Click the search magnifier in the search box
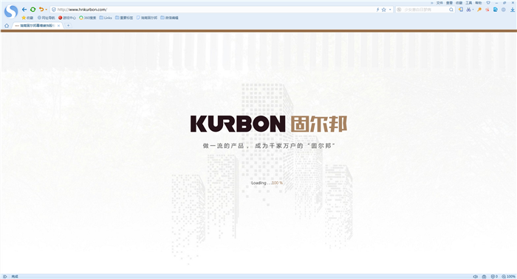The height and width of the screenshot is (279, 517). (451, 10)
